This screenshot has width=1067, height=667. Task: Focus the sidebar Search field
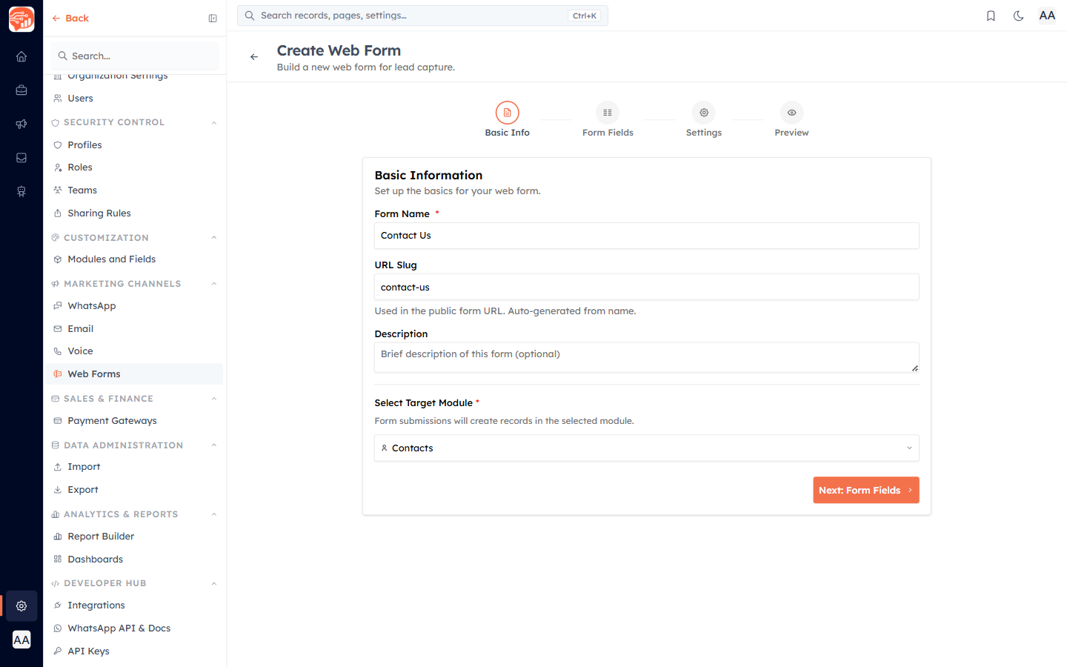point(135,56)
